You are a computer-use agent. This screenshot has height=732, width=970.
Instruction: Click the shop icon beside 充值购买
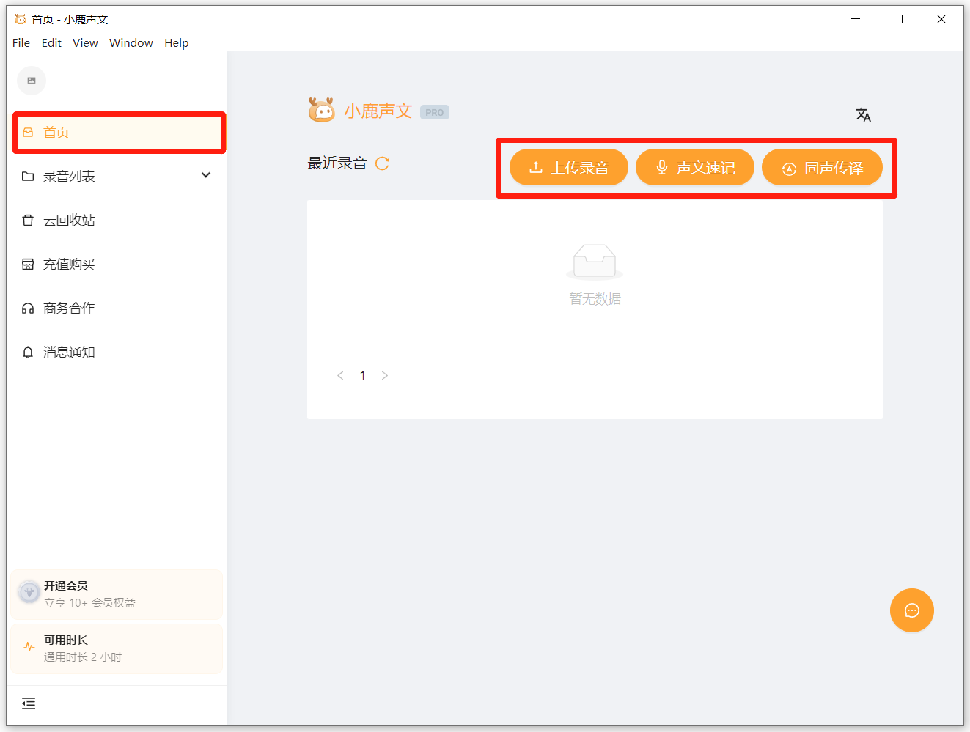(x=28, y=265)
